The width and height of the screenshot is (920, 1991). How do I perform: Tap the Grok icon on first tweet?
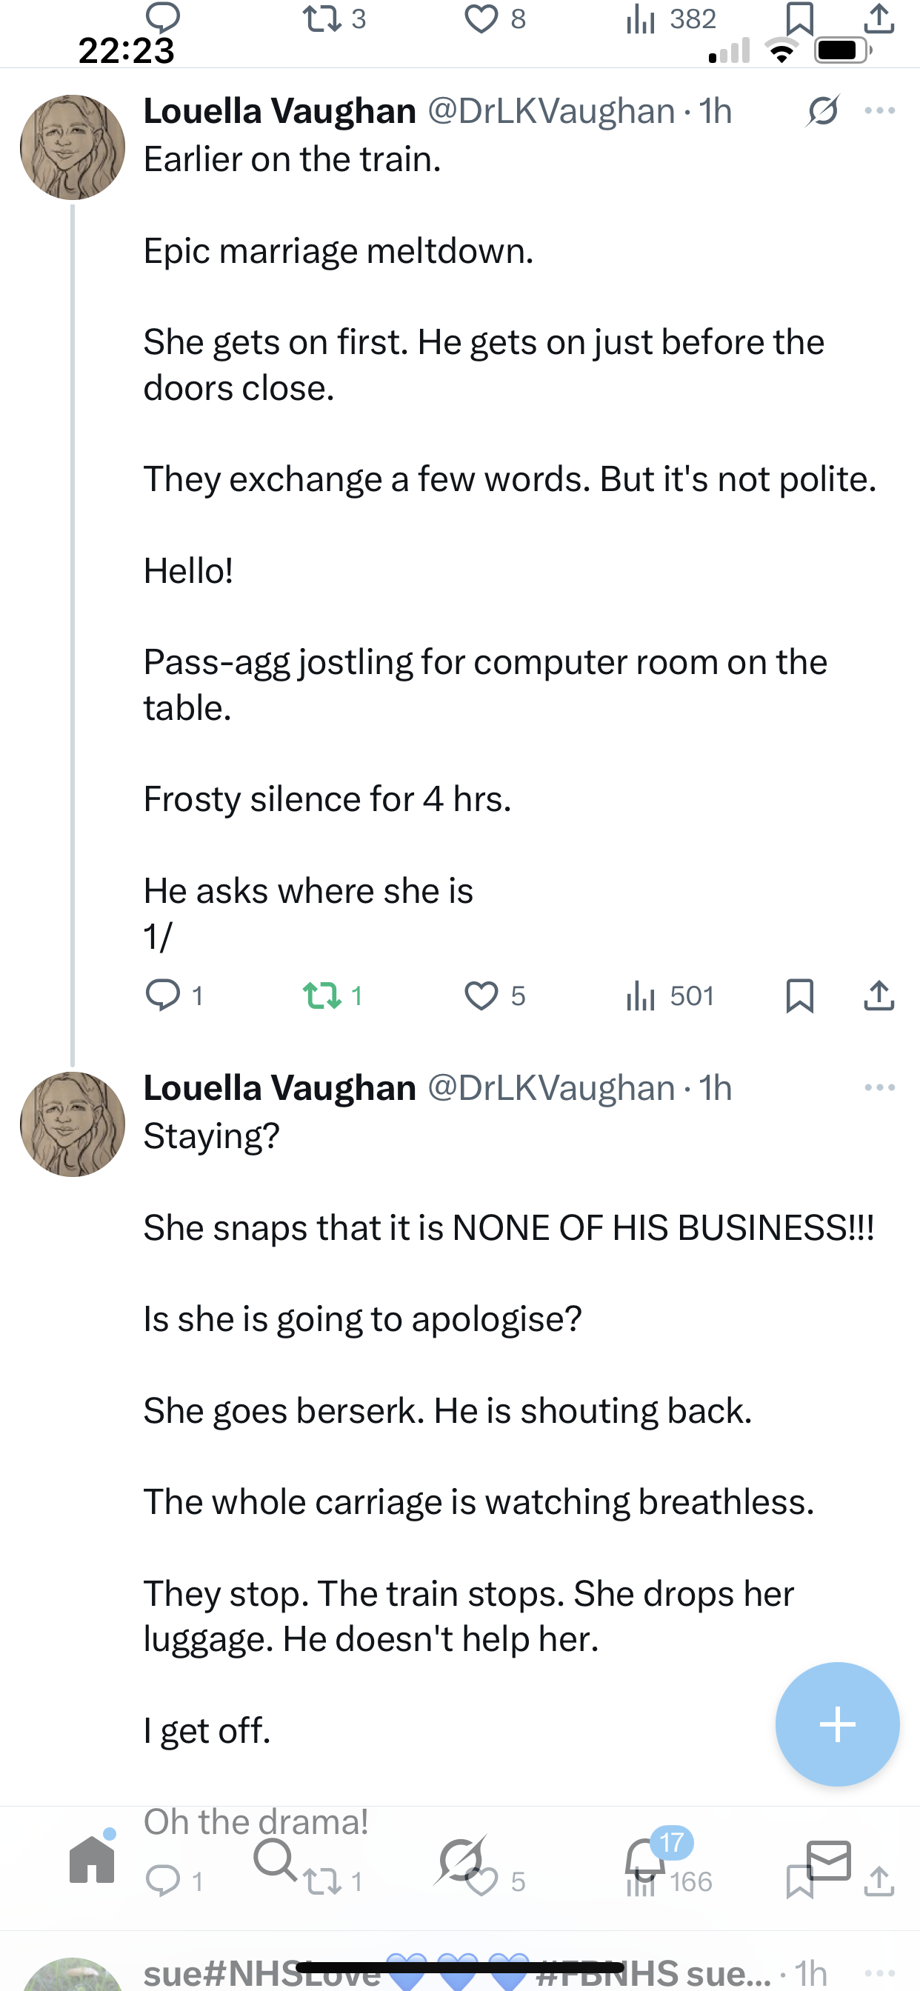822,110
